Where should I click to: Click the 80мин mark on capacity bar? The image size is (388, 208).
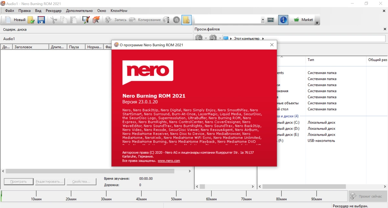pos(281,199)
